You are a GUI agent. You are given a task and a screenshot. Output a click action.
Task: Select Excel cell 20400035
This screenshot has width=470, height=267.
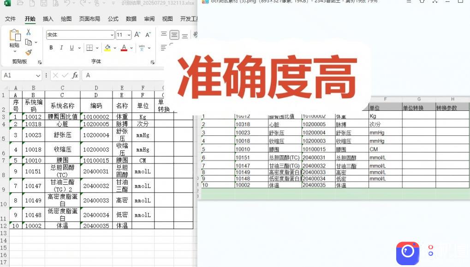click(x=96, y=225)
